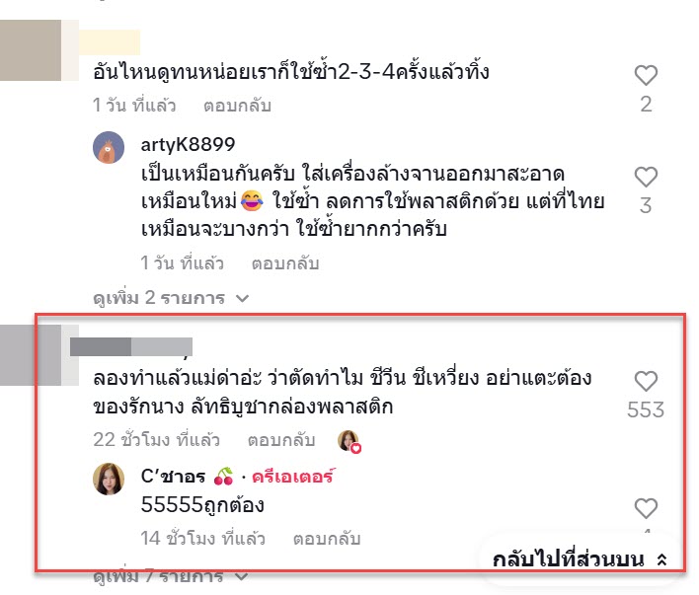Viewport: 699px width, 595px height.
Task: Expand 'ดูเพิ่ม 7 รายการ' replies
Action: click(x=171, y=576)
